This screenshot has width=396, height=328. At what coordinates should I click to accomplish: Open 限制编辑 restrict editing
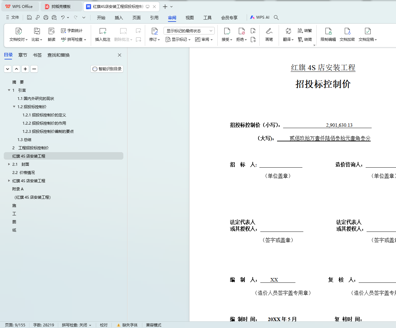328,35
